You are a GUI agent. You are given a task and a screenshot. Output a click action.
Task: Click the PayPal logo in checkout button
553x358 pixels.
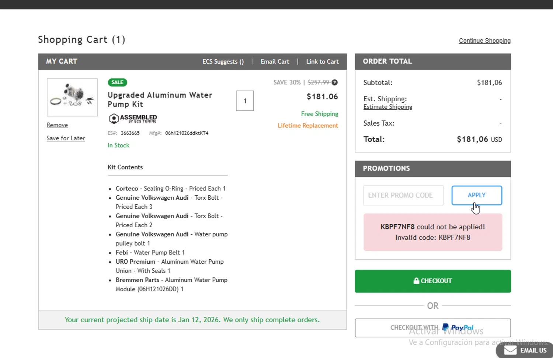[458, 327]
